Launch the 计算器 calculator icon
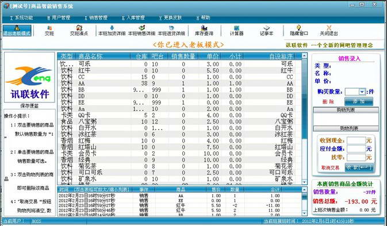The height and width of the screenshot is (226, 387). (237, 30)
